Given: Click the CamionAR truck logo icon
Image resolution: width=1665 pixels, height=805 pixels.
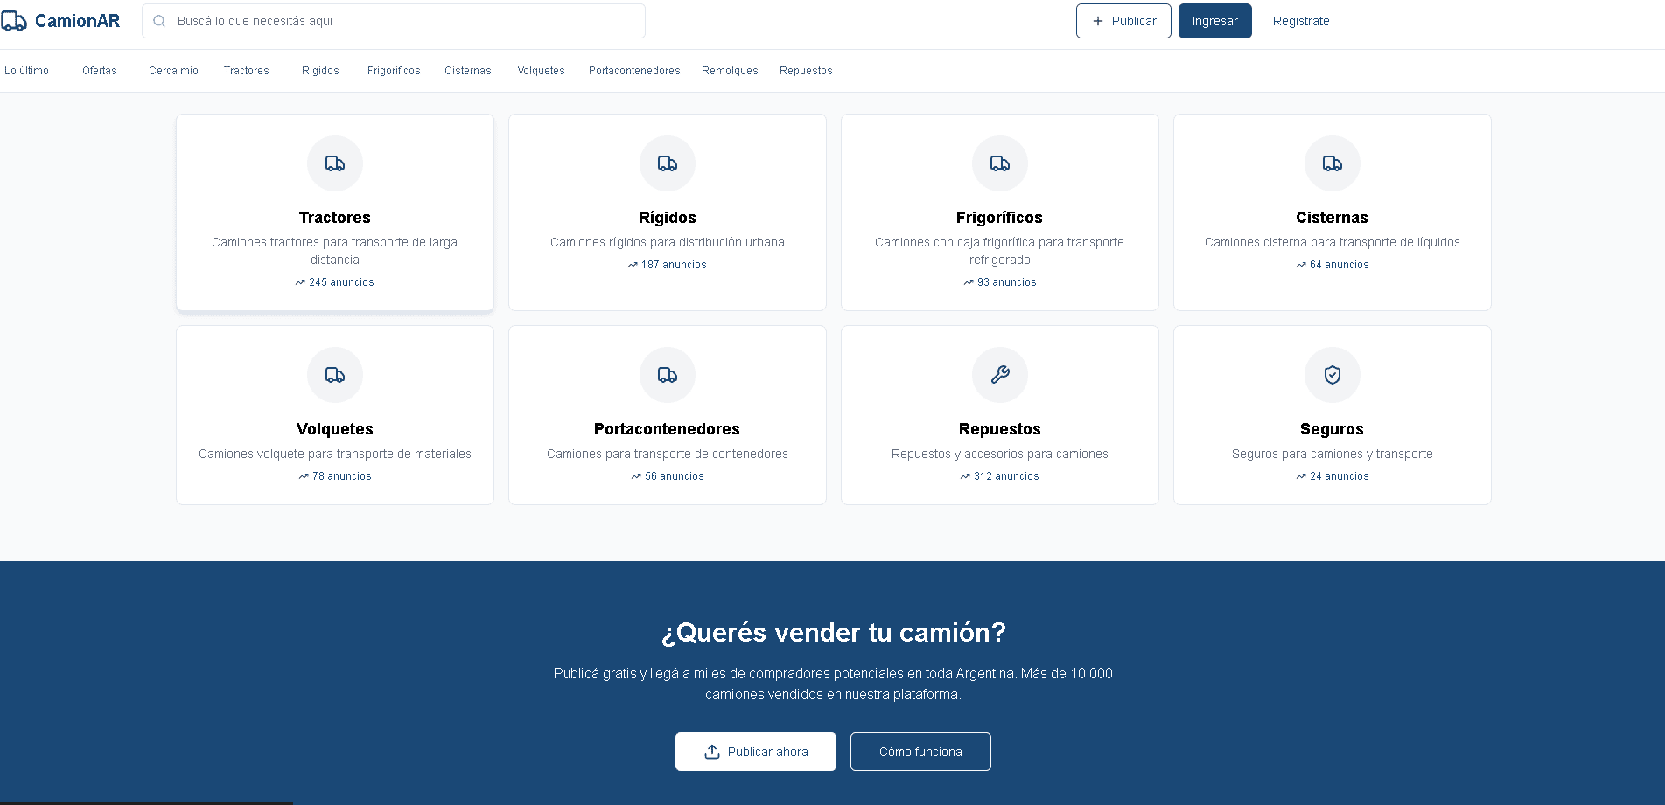Looking at the screenshot, I should click(14, 21).
